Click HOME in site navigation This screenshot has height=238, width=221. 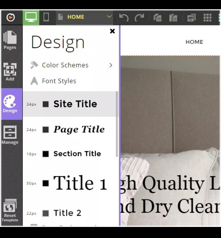(194, 42)
